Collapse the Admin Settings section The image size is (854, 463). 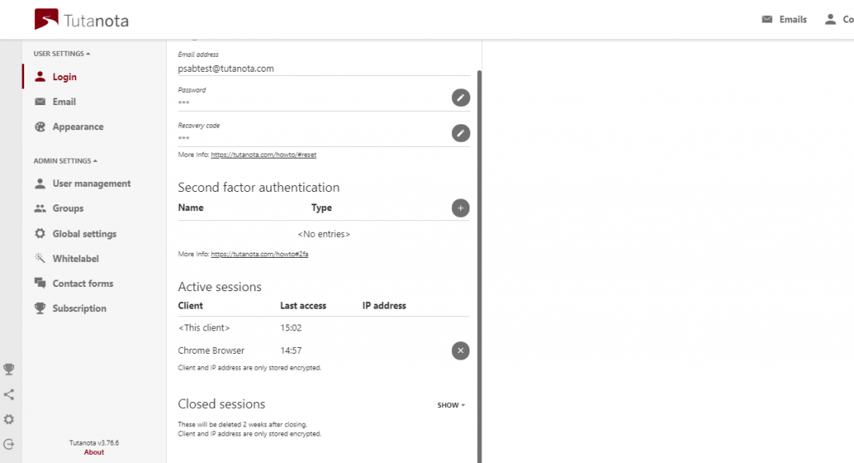pos(65,161)
